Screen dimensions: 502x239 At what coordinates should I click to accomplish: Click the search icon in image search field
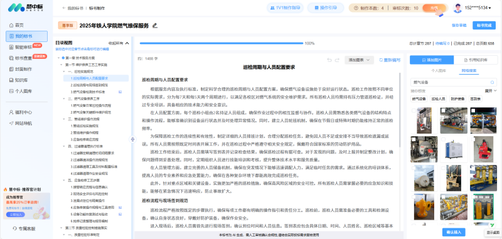point(493,82)
